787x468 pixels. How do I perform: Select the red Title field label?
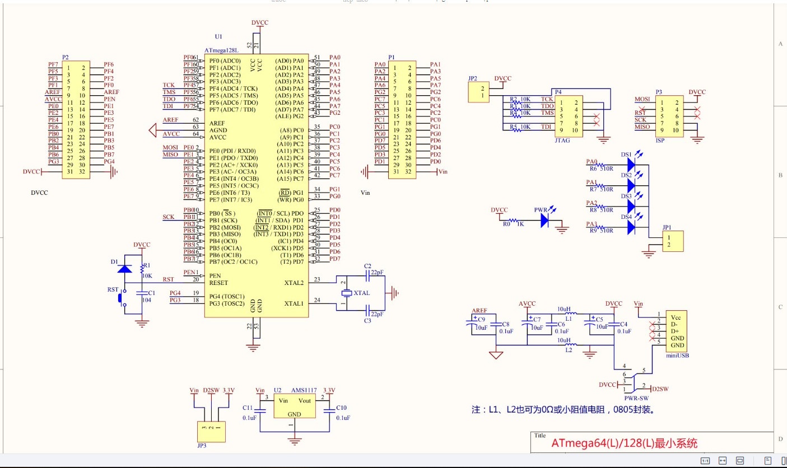[x=540, y=436]
